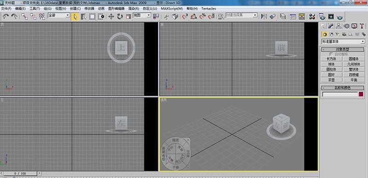This screenshot has height=178, width=368.
Task: Toggle the Percent Snap
Action: 202,17
